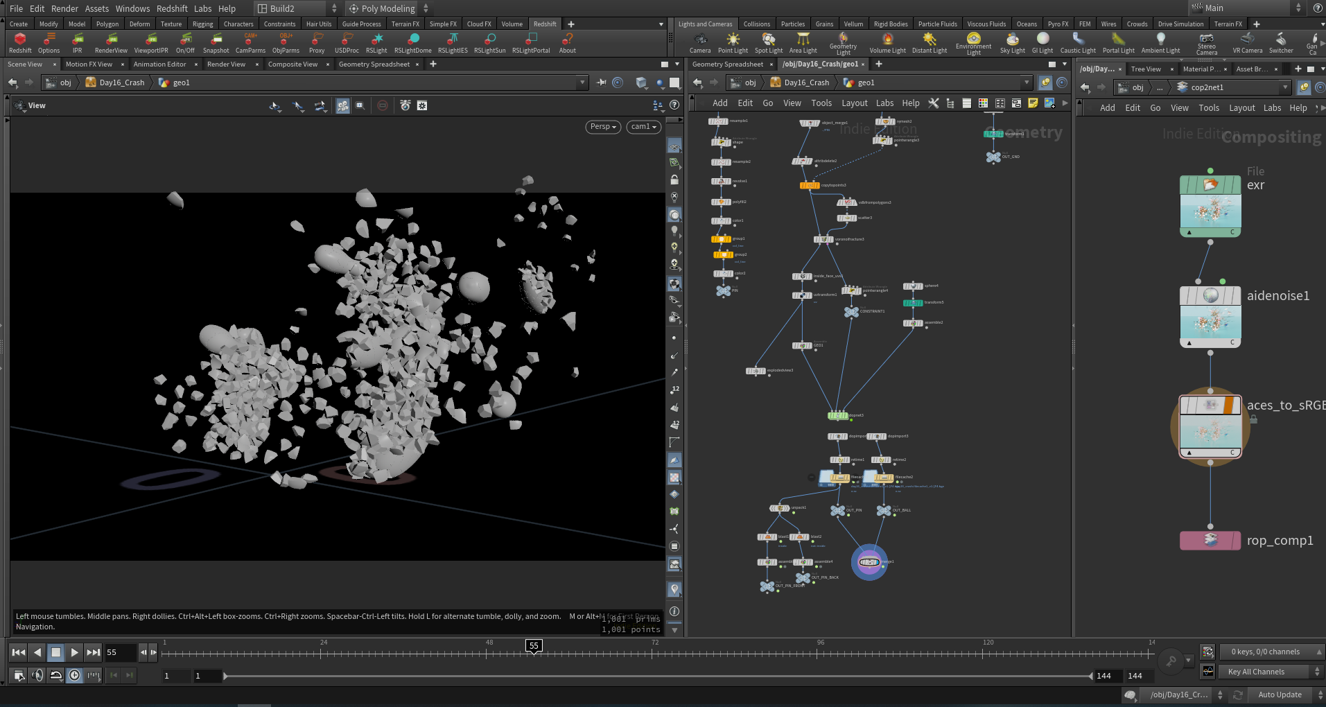Add an RSLightSun from the shelf
The image size is (1326, 707).
(490, 43)
